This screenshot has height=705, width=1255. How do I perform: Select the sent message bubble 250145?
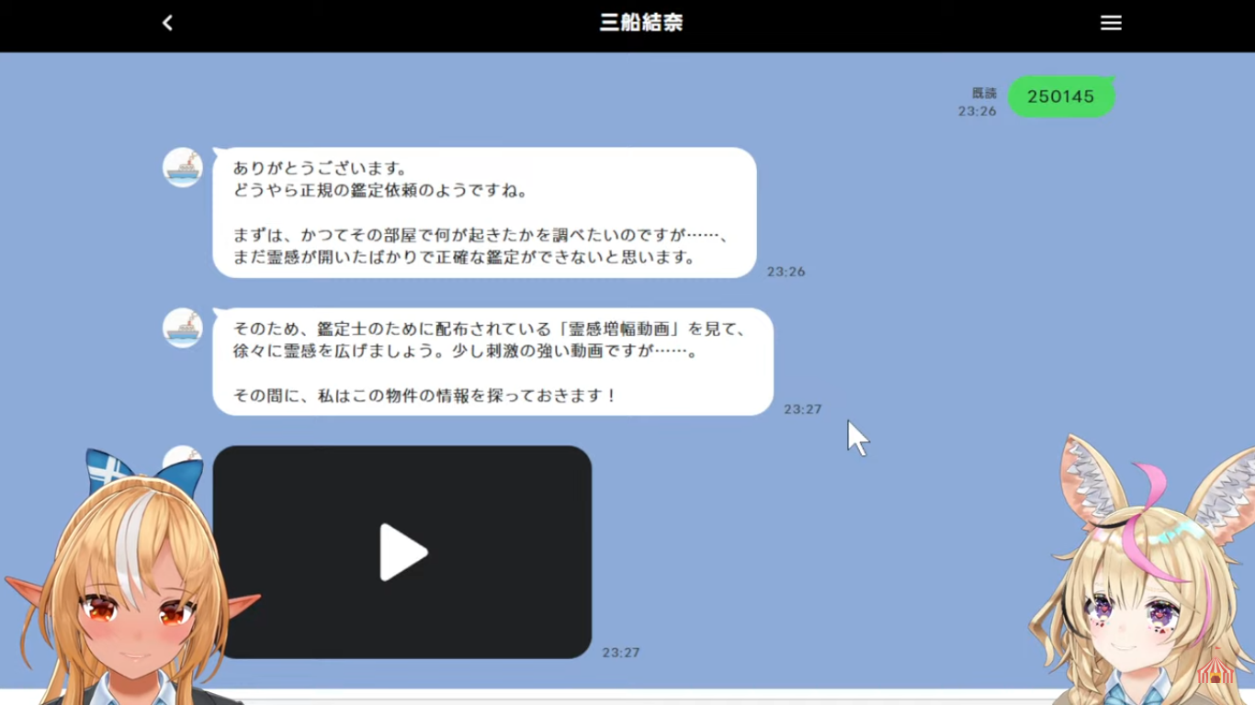click(x=1061, y=96)
